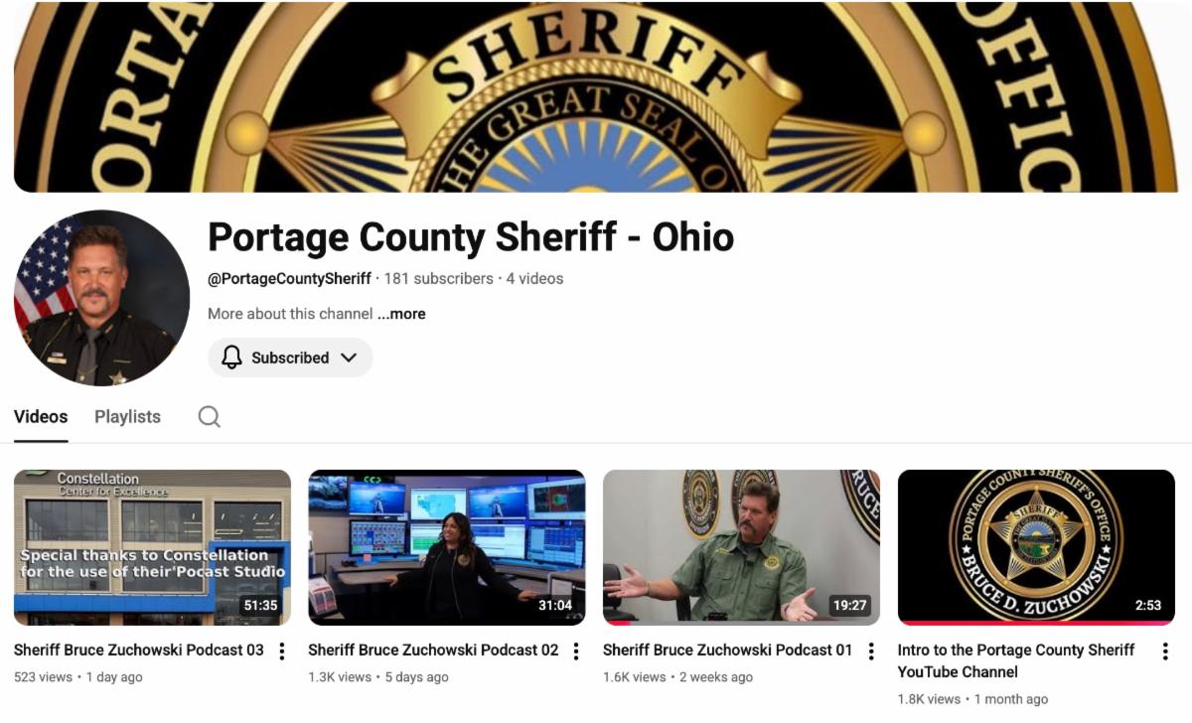
Task: Select the Videos tab
Action: click(x=41, y=416)
